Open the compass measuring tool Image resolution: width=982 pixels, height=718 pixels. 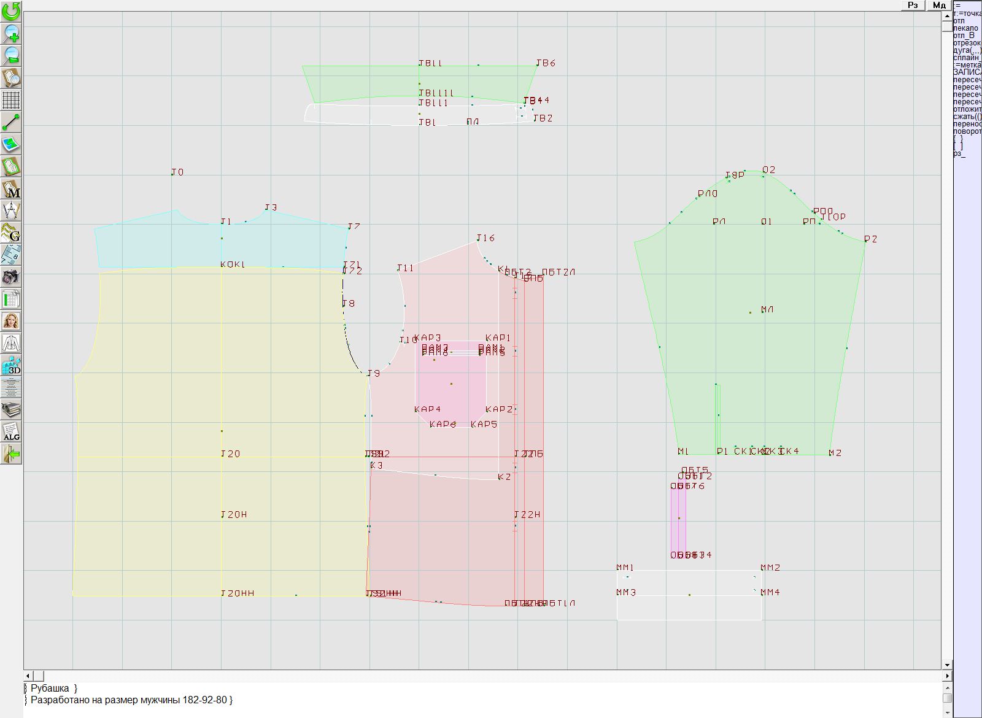(11, 211)
